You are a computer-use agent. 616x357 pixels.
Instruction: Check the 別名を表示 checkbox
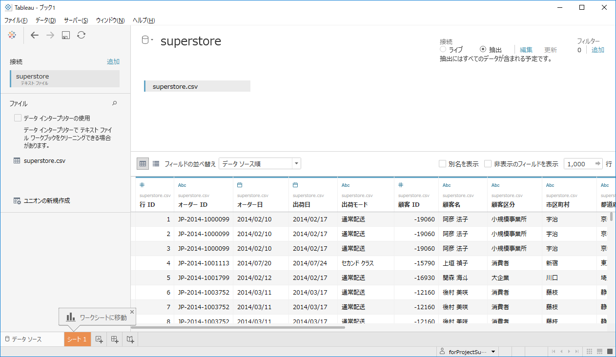click(442, 164)
